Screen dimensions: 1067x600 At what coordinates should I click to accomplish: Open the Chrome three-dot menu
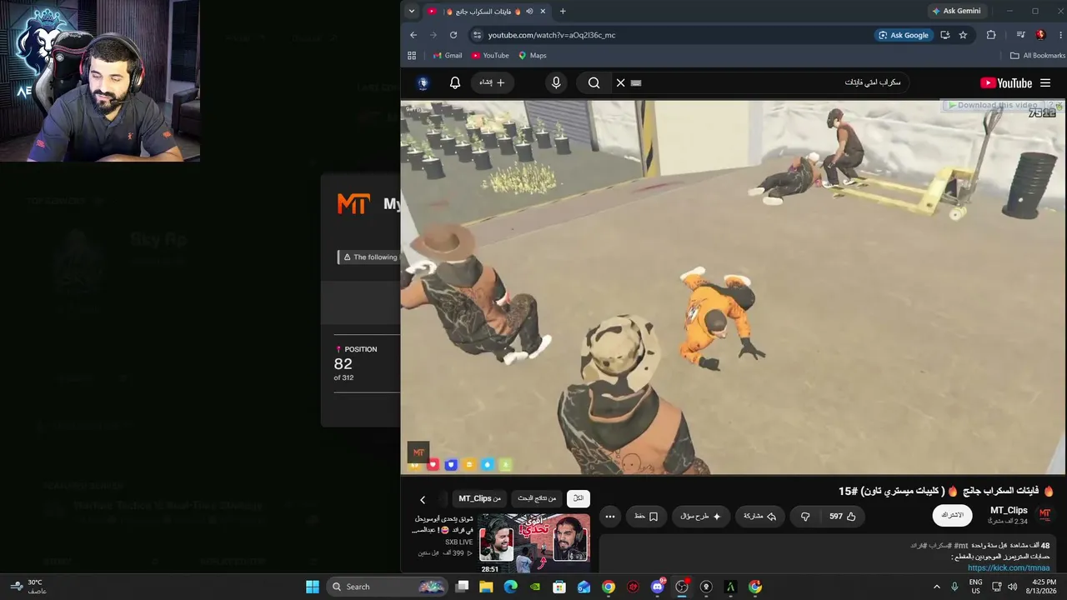click(x=1059, y=35)
